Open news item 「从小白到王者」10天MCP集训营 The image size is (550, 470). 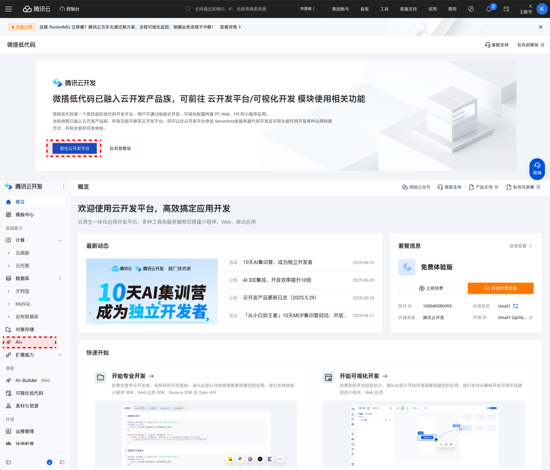295,316
